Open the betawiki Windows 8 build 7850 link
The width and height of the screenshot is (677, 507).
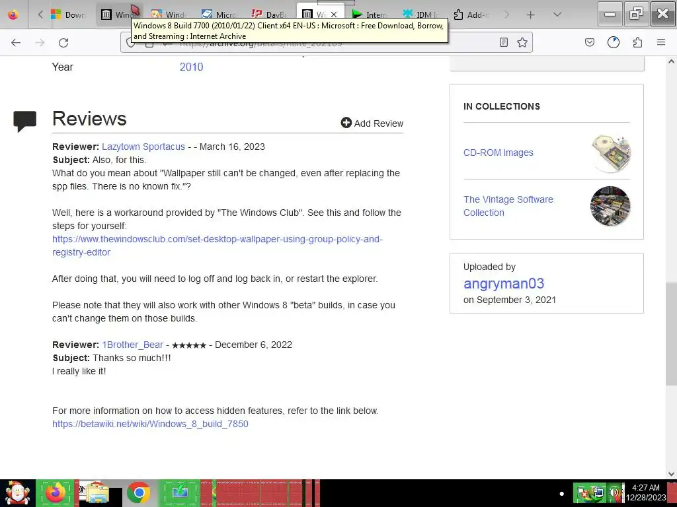(x=150, y=424)
